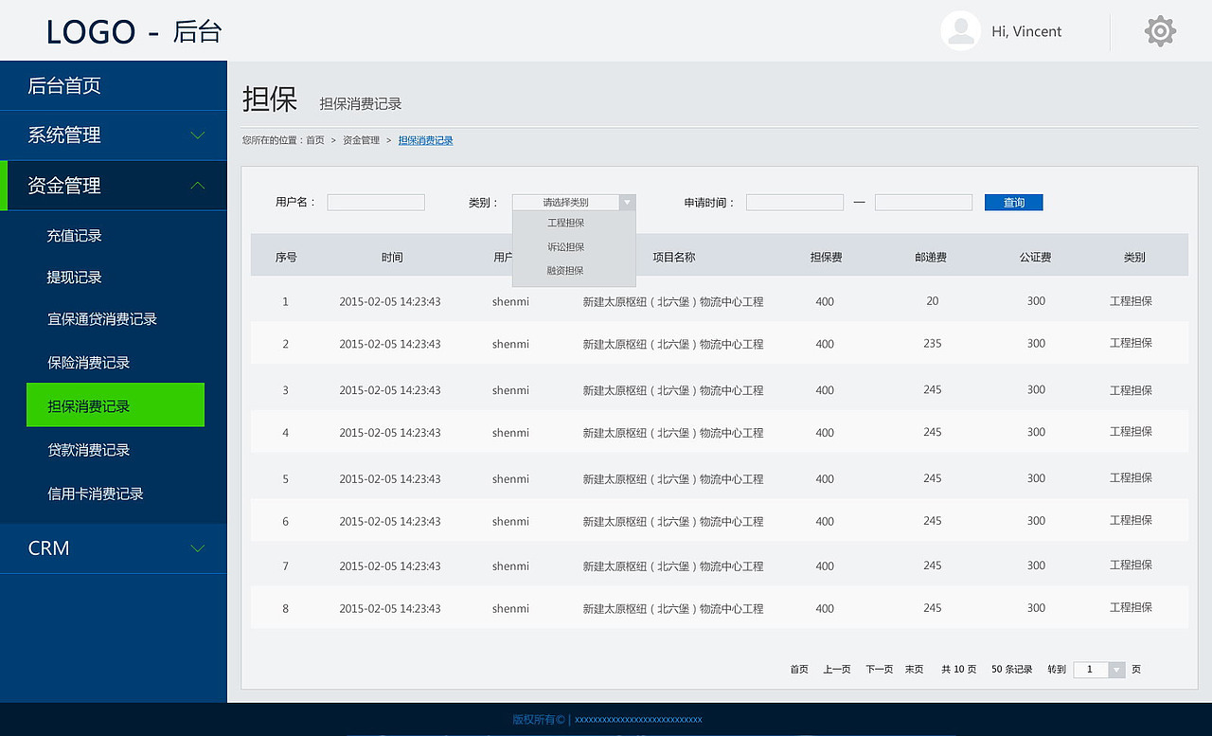Go to 上一页
Viewport: 1212px width, 736px height.
pyautogui.click(x=837, y=670)
